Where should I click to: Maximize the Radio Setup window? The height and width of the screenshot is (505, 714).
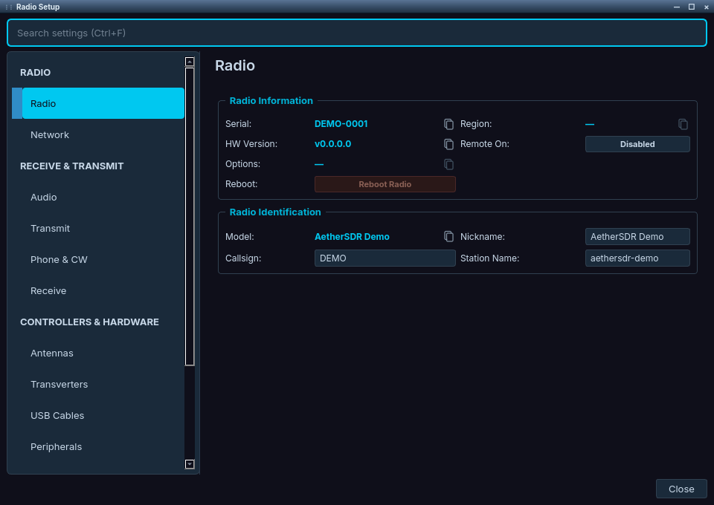tap(691, 7)
